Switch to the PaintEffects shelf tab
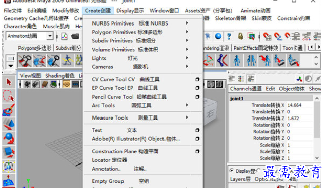 point(256,48)
